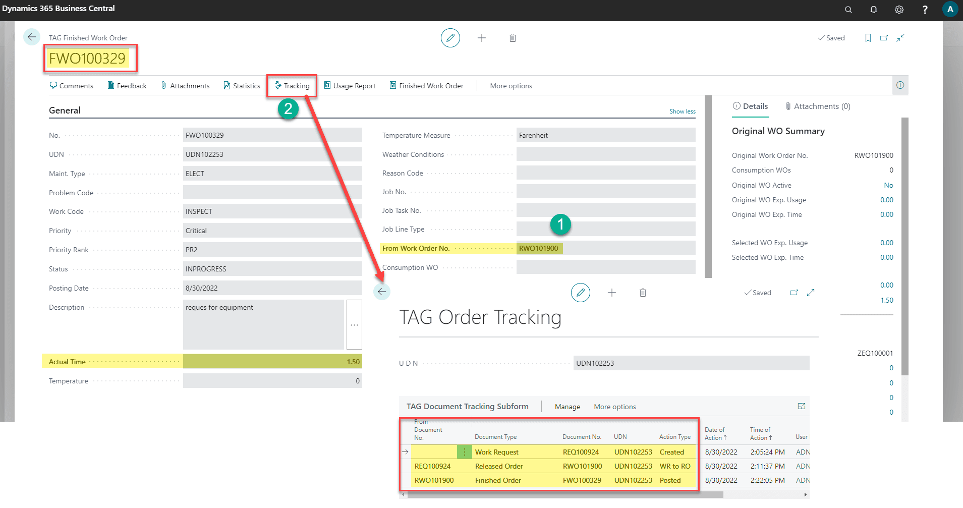Click edit pencil on TAG Order Tracking

(581, 293)
